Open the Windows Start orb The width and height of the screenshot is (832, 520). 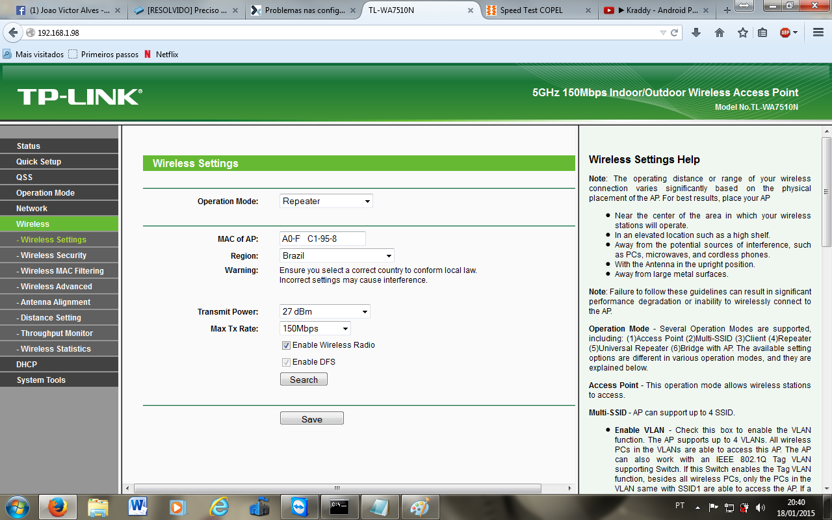16,507
